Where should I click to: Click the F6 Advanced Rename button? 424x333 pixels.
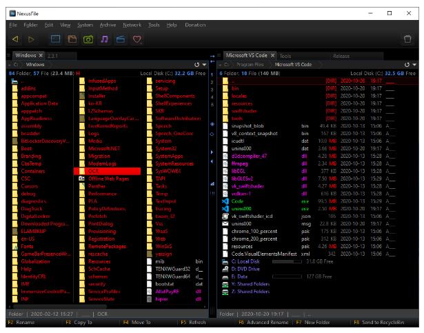point(263,323)
